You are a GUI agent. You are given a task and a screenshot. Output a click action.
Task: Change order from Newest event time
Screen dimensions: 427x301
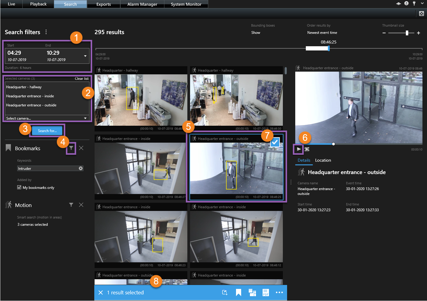(322, 33)
